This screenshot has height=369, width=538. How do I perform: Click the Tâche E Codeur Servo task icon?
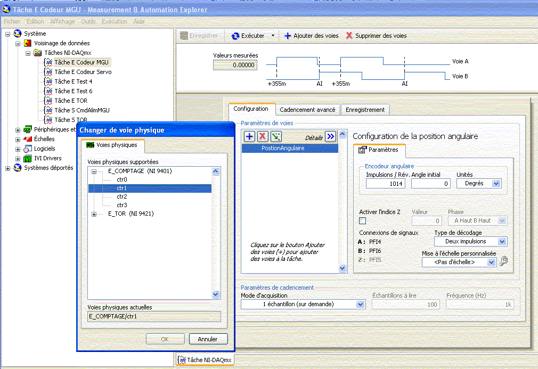coord(48,72)
